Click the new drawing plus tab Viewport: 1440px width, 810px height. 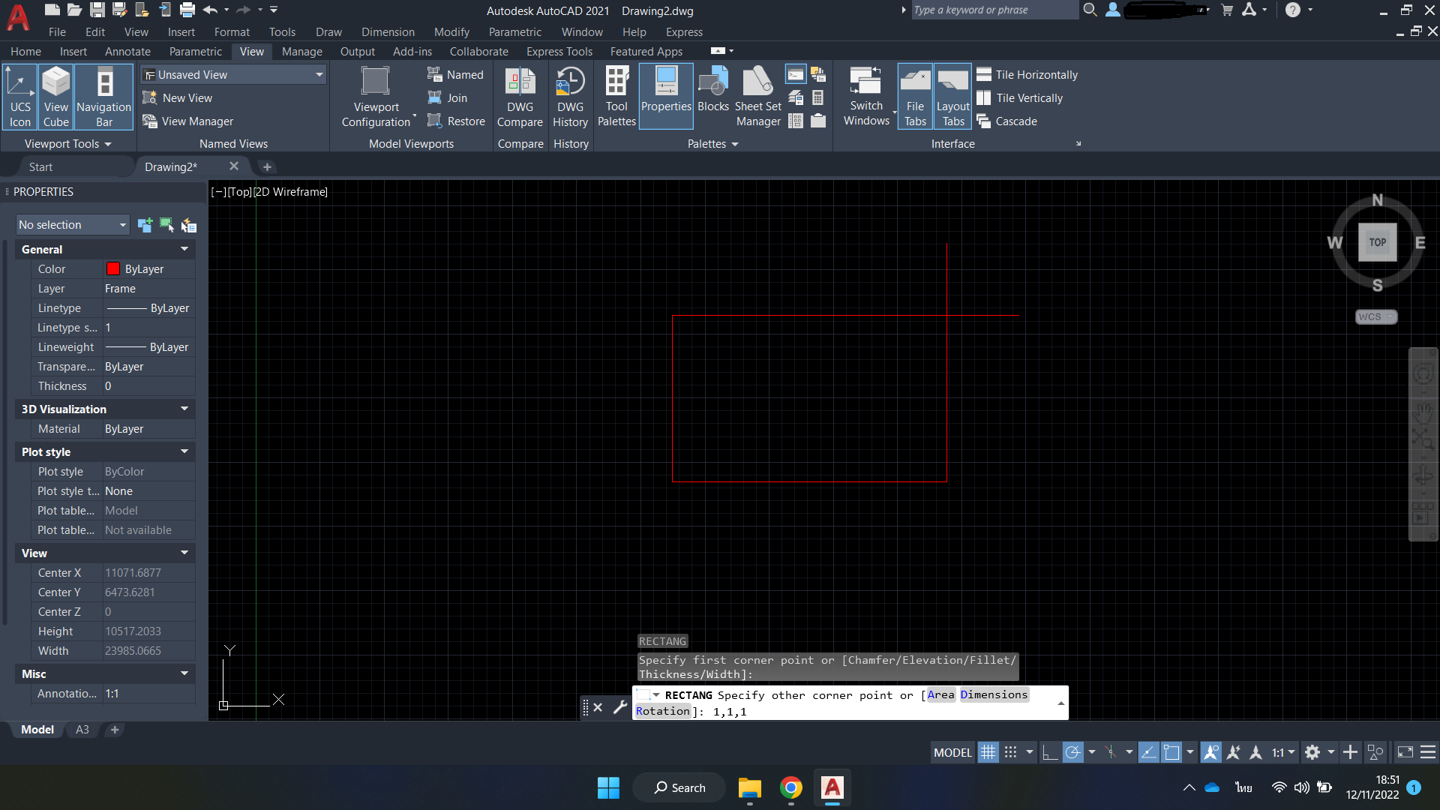tap(267, 166)
